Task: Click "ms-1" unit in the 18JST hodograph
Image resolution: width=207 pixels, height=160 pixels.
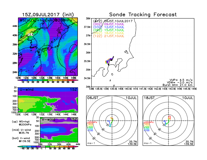Action: click(148, 143)
